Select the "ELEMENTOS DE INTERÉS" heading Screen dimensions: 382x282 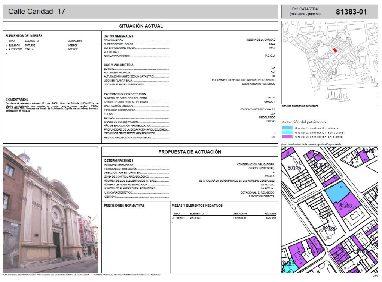coord(24,36)
